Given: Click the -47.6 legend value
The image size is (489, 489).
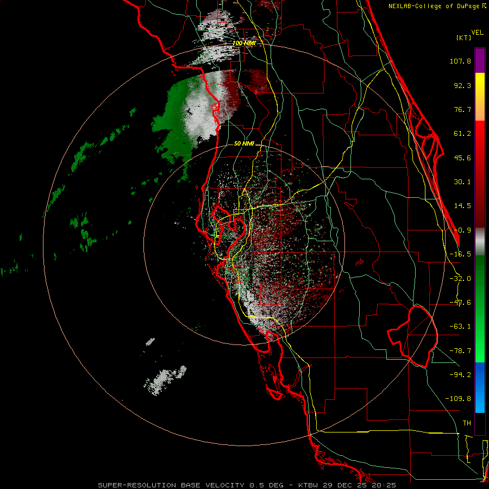Looking at the screenshot, I should [x=460, y=303].
